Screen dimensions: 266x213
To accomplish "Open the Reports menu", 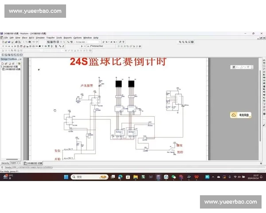I will pos(68,38).
